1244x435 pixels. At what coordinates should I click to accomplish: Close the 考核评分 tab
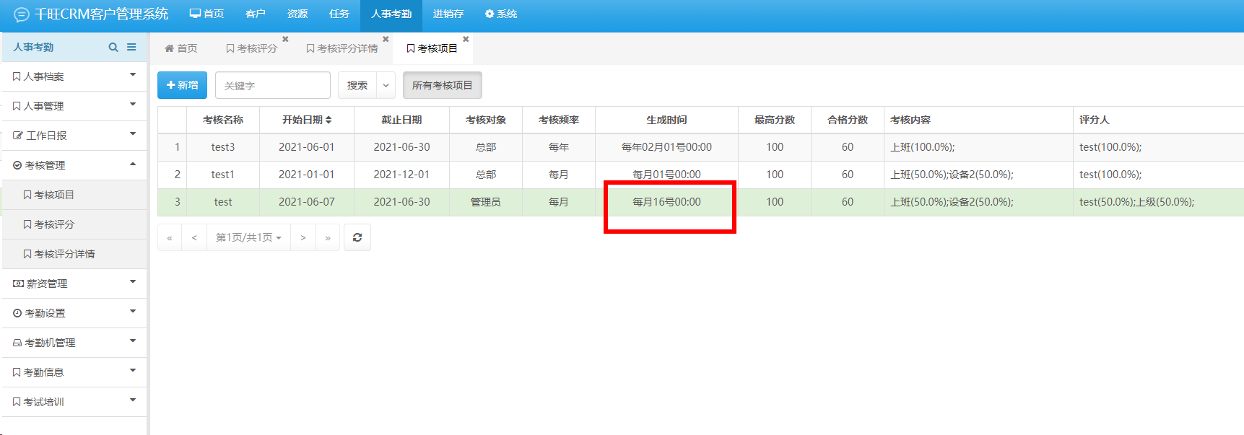[x=285, y=39]
